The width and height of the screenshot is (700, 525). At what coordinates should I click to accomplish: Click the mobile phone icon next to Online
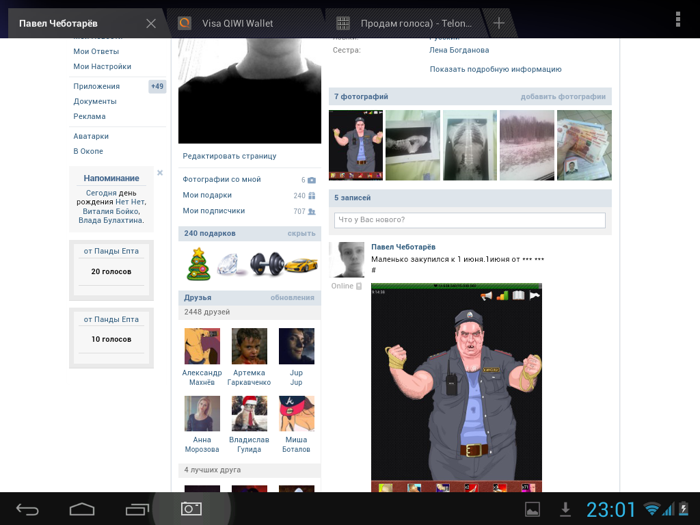tap(359, 286)
